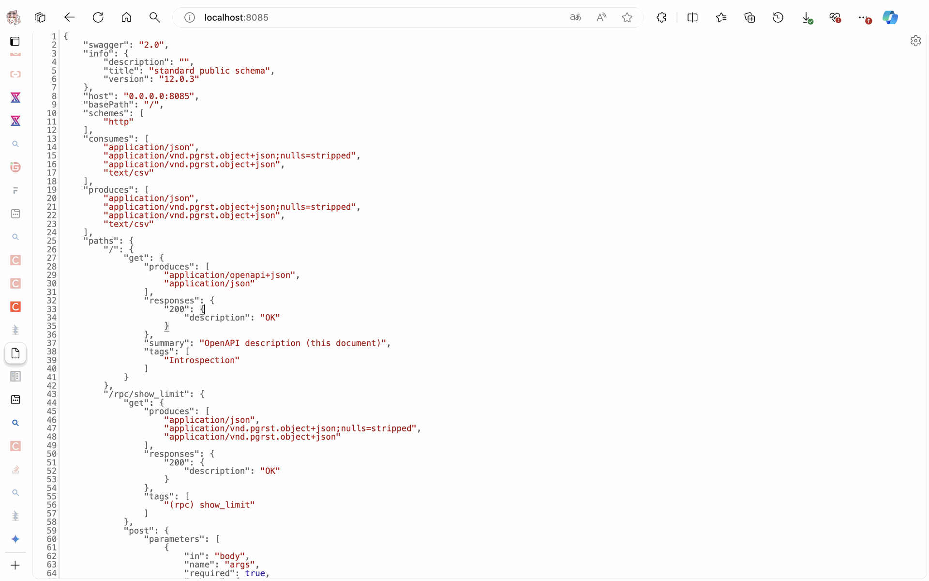The width and height of the screenshot is (929, 581).
Task: Click the "parameters" key
Action: click(x=174, y=539)
